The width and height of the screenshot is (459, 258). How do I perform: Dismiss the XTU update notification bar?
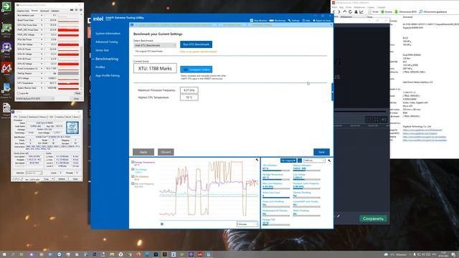[331, 24]
